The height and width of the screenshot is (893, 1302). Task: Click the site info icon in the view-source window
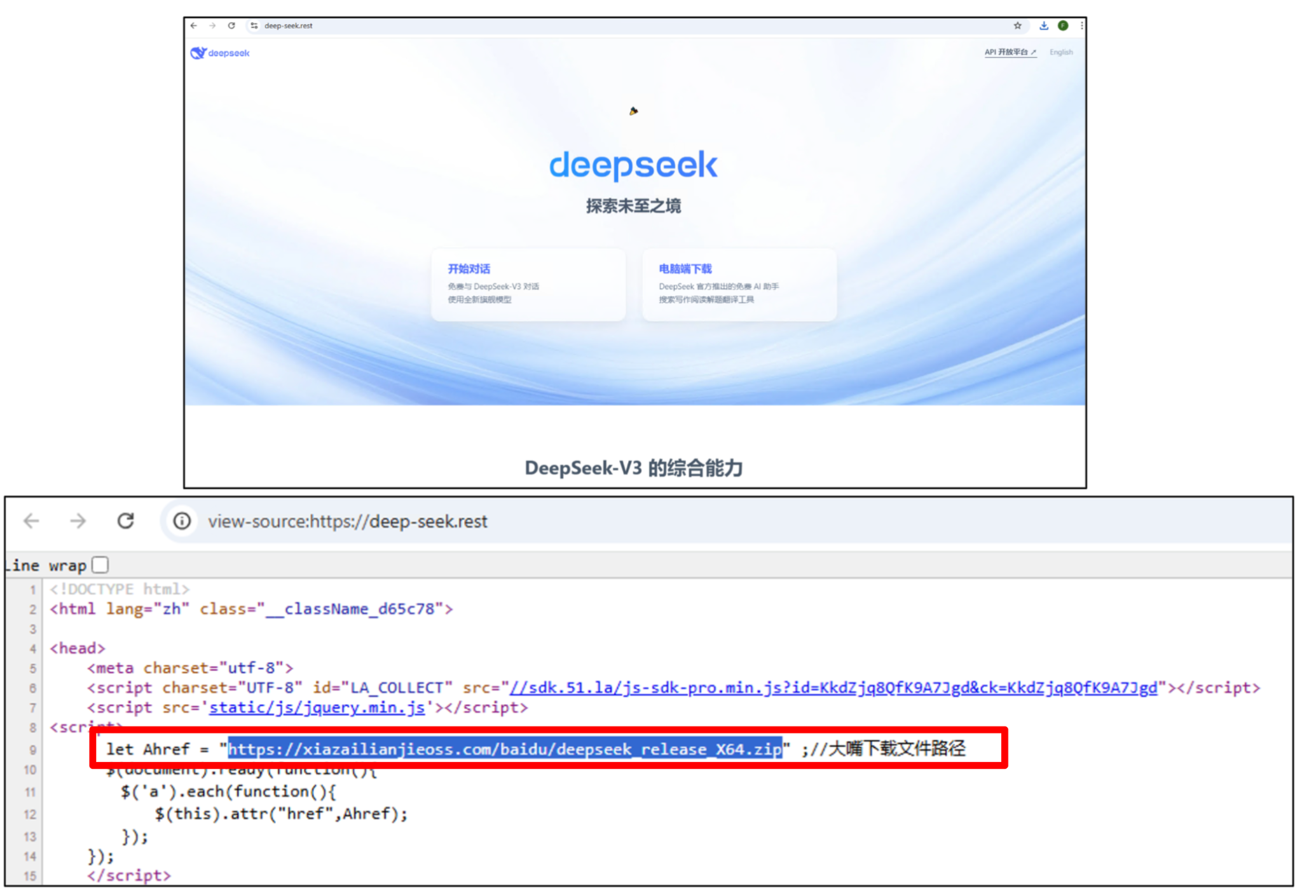tap(181, 521)
